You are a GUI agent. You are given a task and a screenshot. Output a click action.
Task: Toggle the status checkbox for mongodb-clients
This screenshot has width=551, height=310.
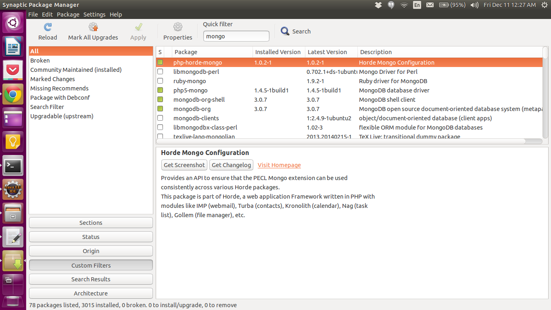160,118
